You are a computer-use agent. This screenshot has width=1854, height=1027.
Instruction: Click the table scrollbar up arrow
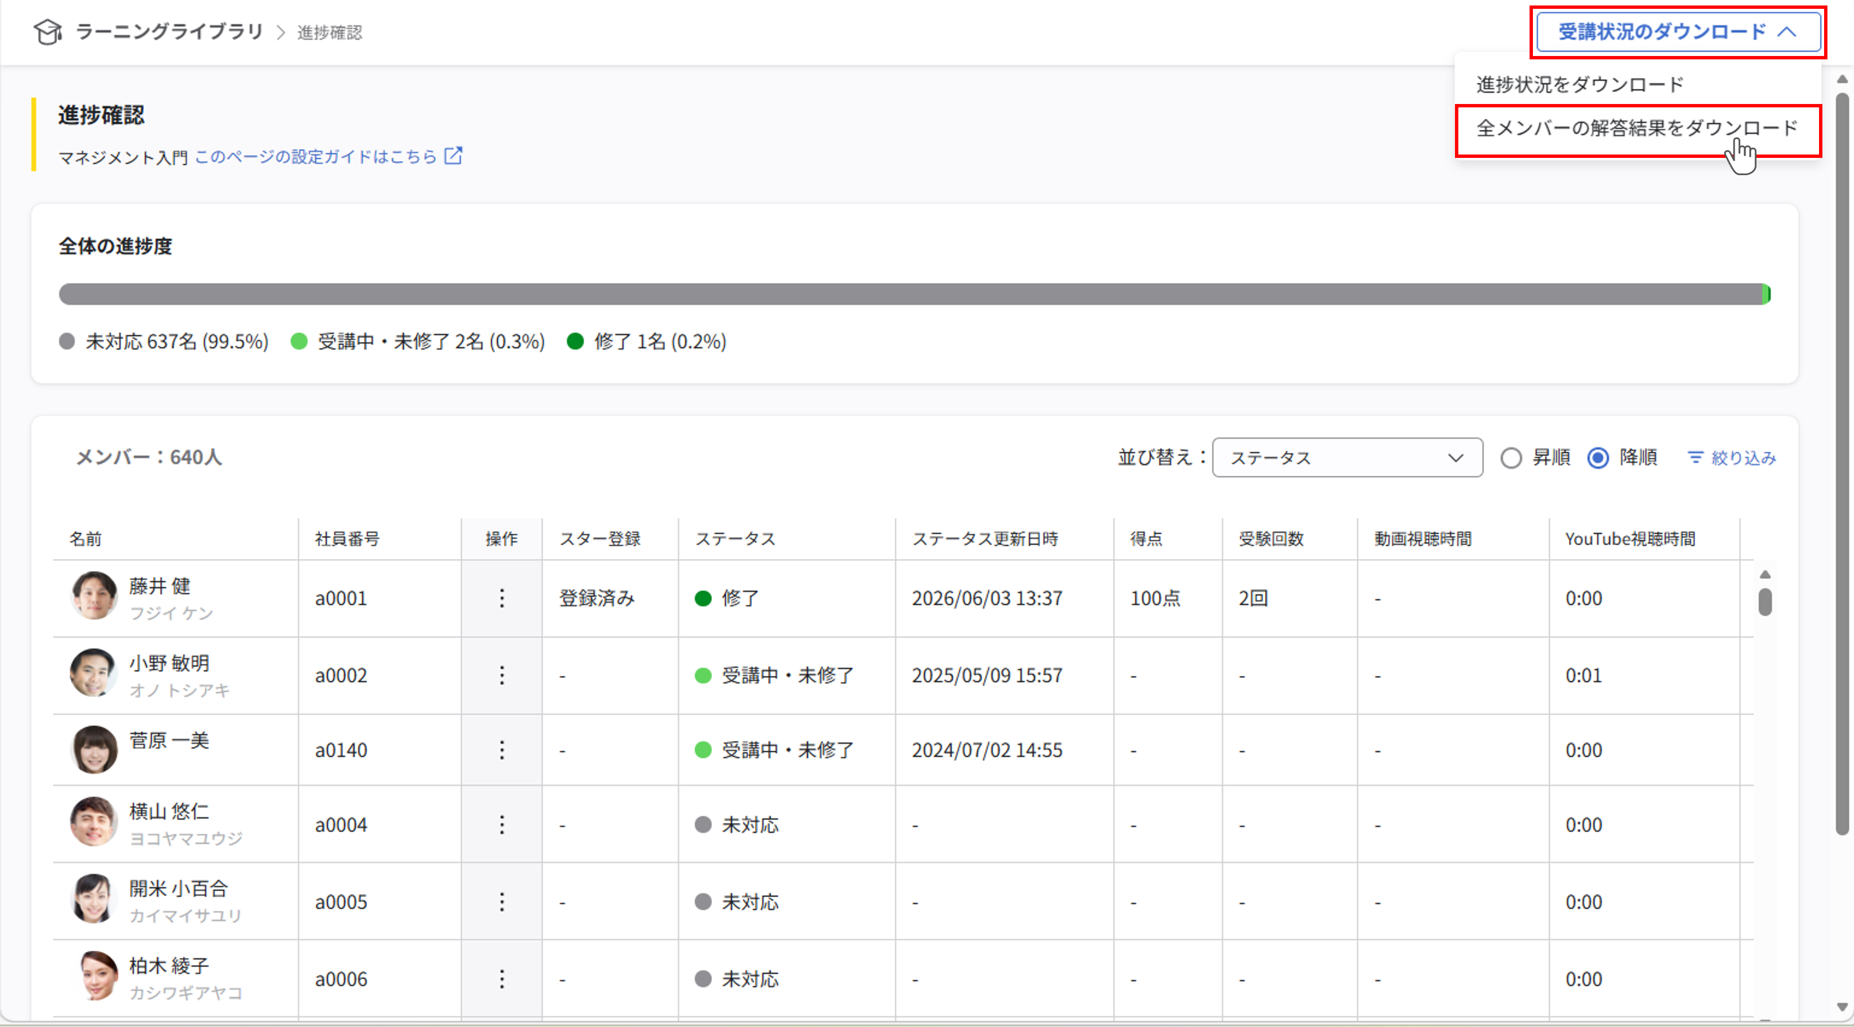click(x=1765, y=574)
